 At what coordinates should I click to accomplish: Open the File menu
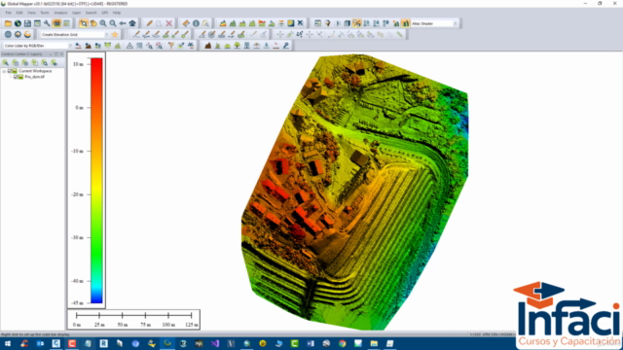(9, 13)
